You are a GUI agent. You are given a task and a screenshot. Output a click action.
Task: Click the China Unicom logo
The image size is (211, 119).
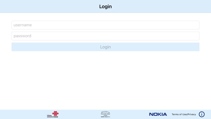coord(53,114)
